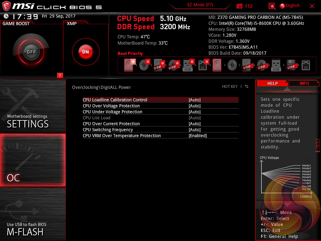Image resolution: width=321 pixels, height=241 pixels.
Task: Select the CPU Under Voltage Protection row label
Action: click(x=113, y=112)
